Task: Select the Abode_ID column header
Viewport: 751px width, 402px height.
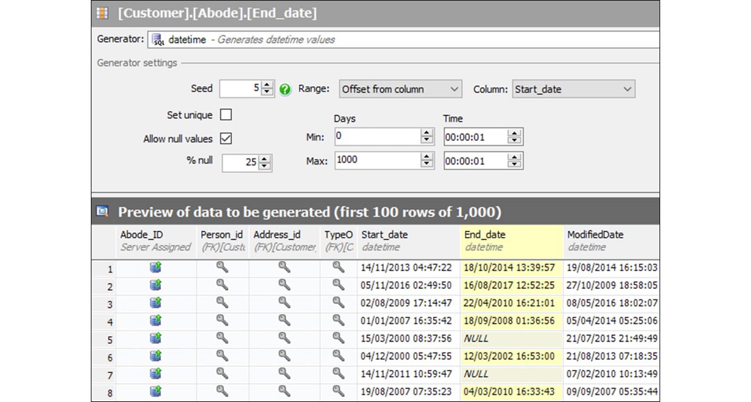Action: pyautogui.click(x=156, y=241)
